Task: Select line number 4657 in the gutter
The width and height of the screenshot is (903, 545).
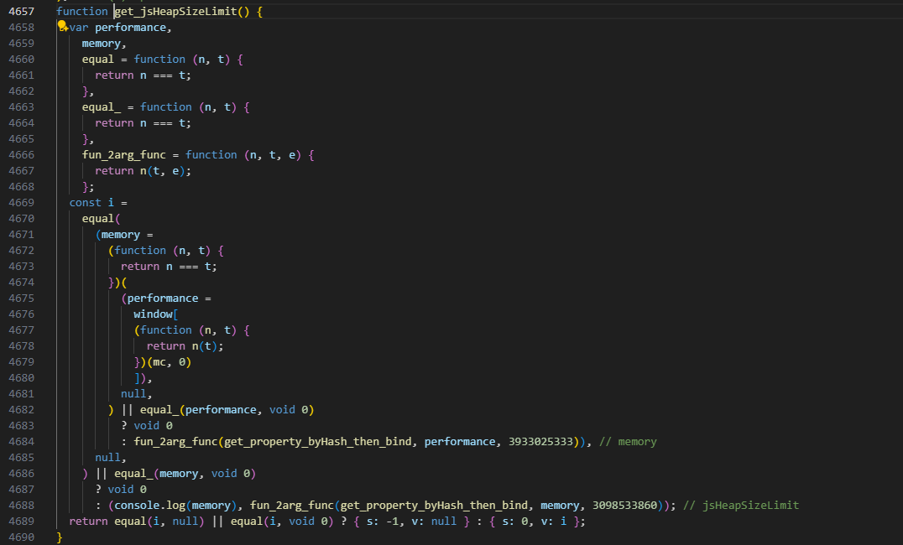Action: pos(21,12)
